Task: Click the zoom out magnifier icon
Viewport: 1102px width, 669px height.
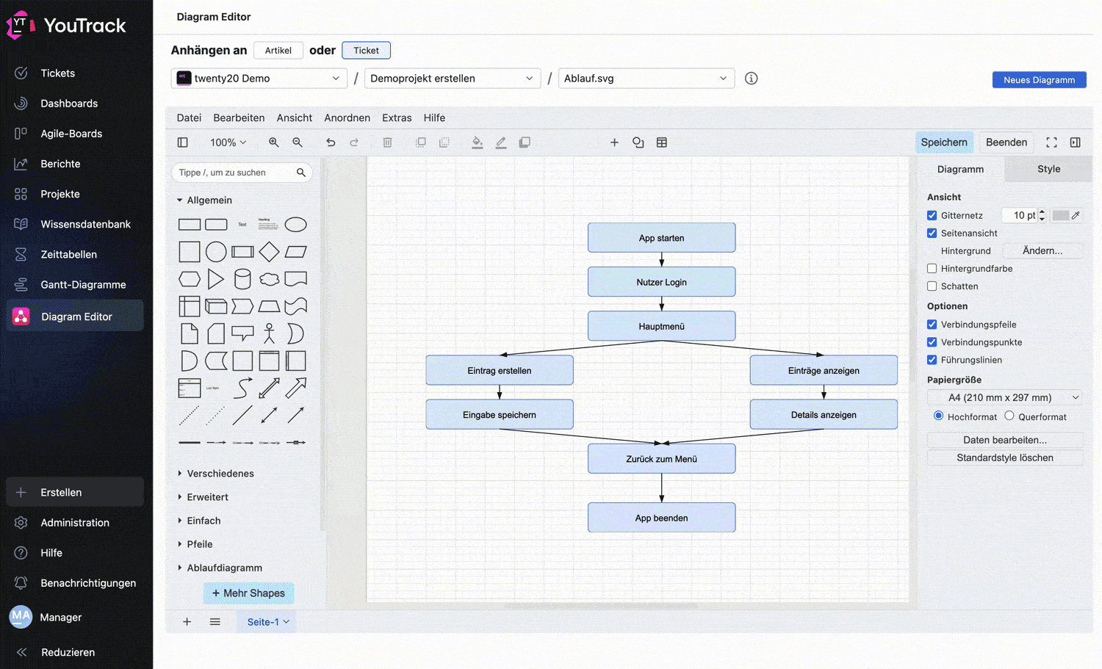Action: [x=298, y=142]
